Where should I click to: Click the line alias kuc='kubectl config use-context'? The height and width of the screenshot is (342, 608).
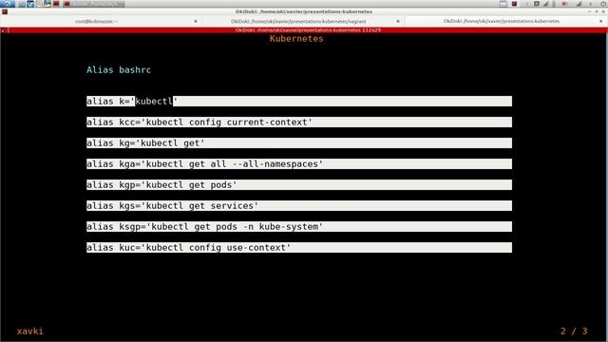[299, 248]
